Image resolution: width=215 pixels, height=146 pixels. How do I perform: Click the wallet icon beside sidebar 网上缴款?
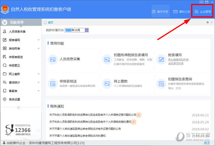(5, 74)
